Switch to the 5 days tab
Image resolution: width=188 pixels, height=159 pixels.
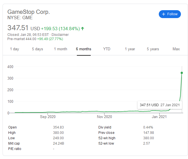point(37,49)
